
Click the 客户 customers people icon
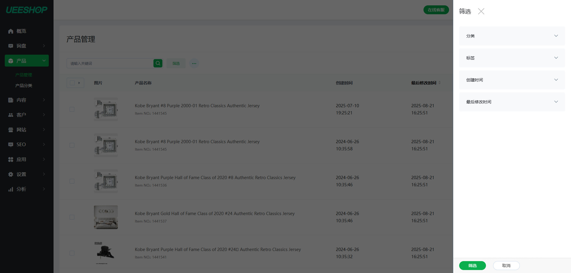point(11,115)
